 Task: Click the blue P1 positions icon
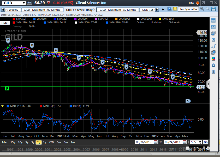[x=170, y=9]
